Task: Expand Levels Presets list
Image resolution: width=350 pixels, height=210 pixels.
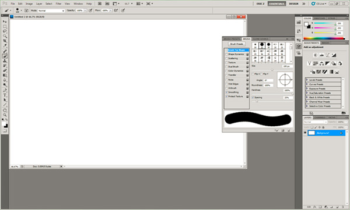Action: pos(307,80)
